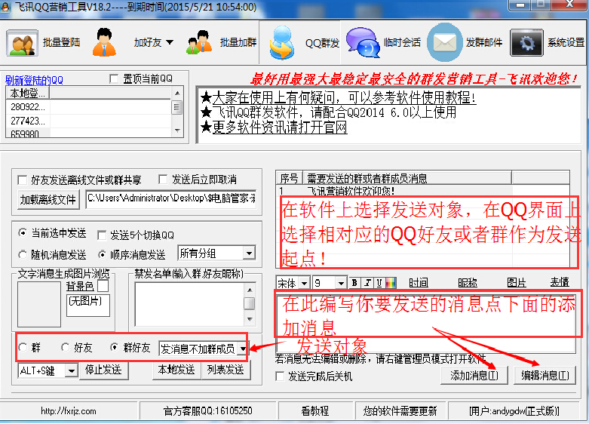The height and width of the screenshot is (424, 589).
Task: Click the 禁发名单 text area
Action: pos(189,304)
